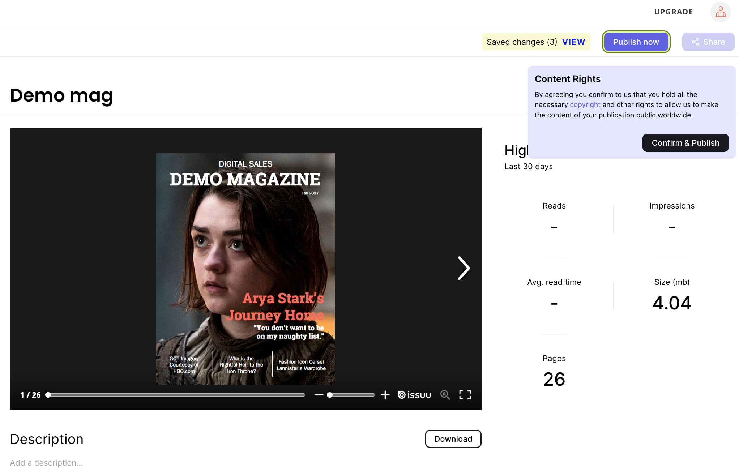Click the zoom level slider handle
The height and width of the screenshot is (475, 739).
point(330,395)
